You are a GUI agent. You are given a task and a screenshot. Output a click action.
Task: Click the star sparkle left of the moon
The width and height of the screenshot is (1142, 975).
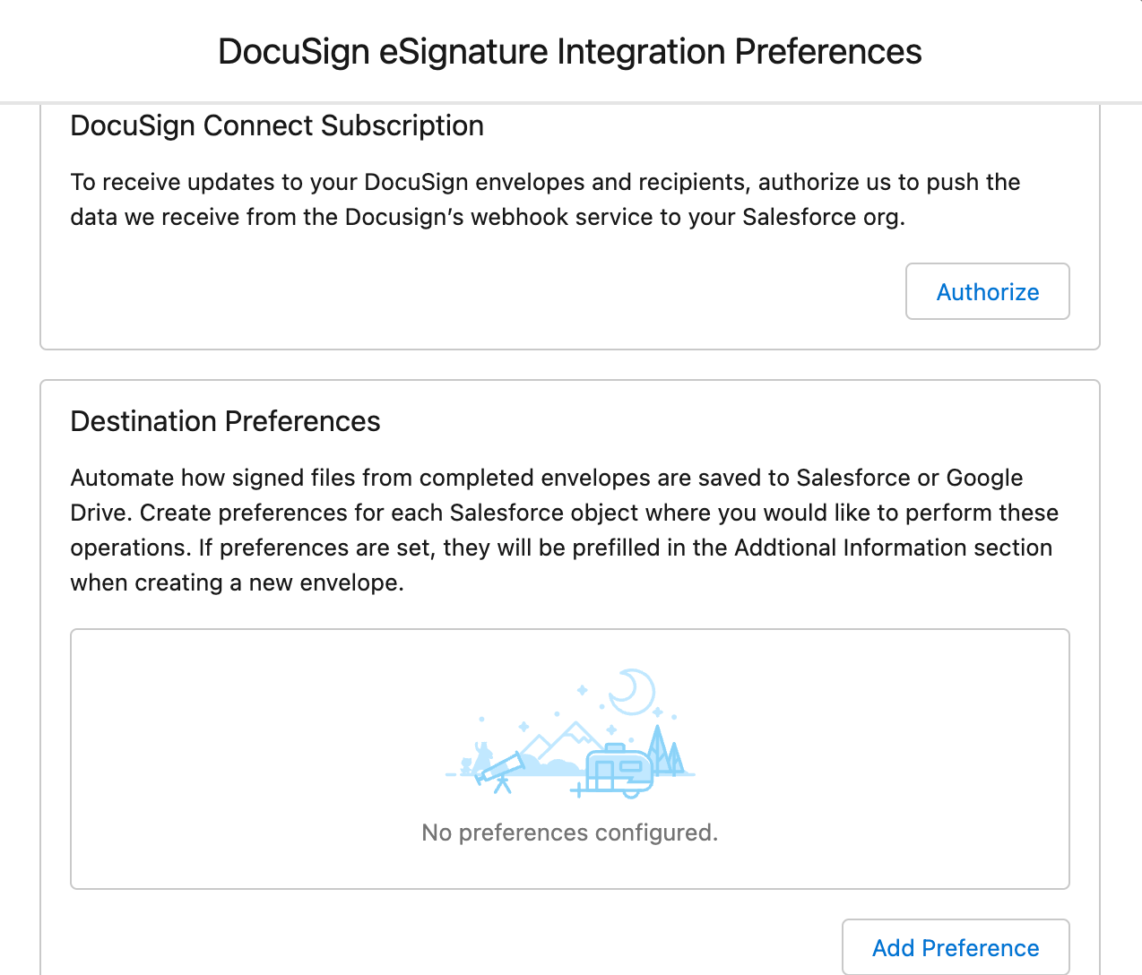pyautogui.click(x=582, y=690)
